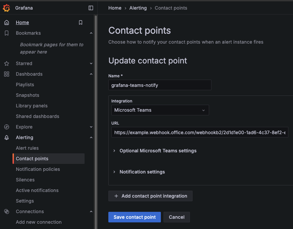This screenshot has width=293, height=229.
Task: Click the Home house icon
Action: [x=7, y=22]
